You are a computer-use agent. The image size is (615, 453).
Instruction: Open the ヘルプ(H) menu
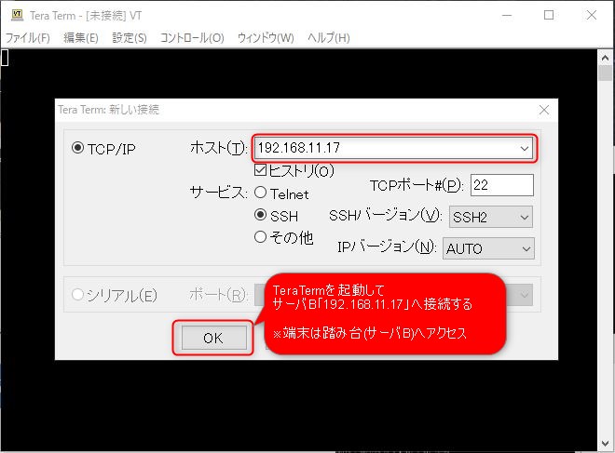329,38
